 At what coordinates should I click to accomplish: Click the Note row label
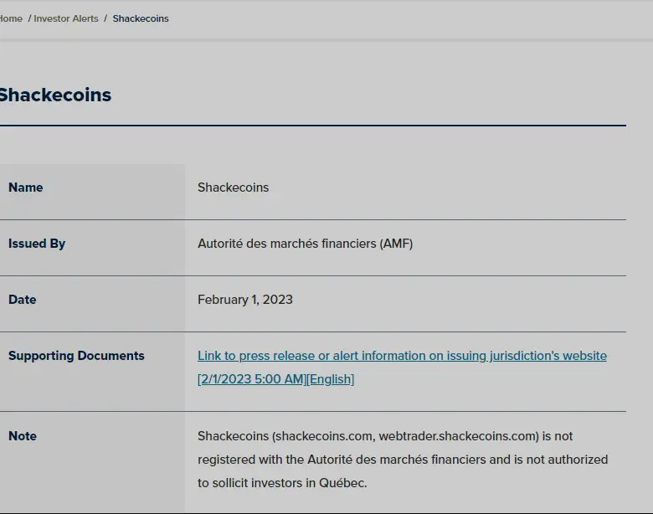[x=23, y=436]
